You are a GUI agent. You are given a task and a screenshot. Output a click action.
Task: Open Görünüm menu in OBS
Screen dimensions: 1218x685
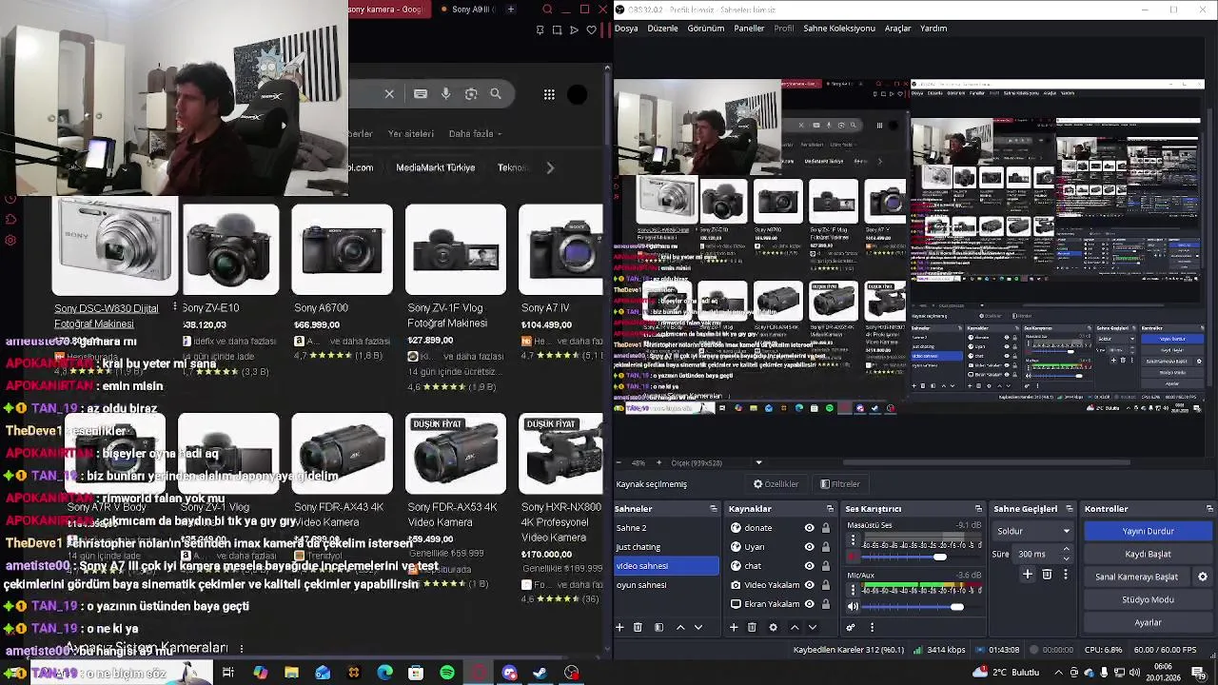706,29
